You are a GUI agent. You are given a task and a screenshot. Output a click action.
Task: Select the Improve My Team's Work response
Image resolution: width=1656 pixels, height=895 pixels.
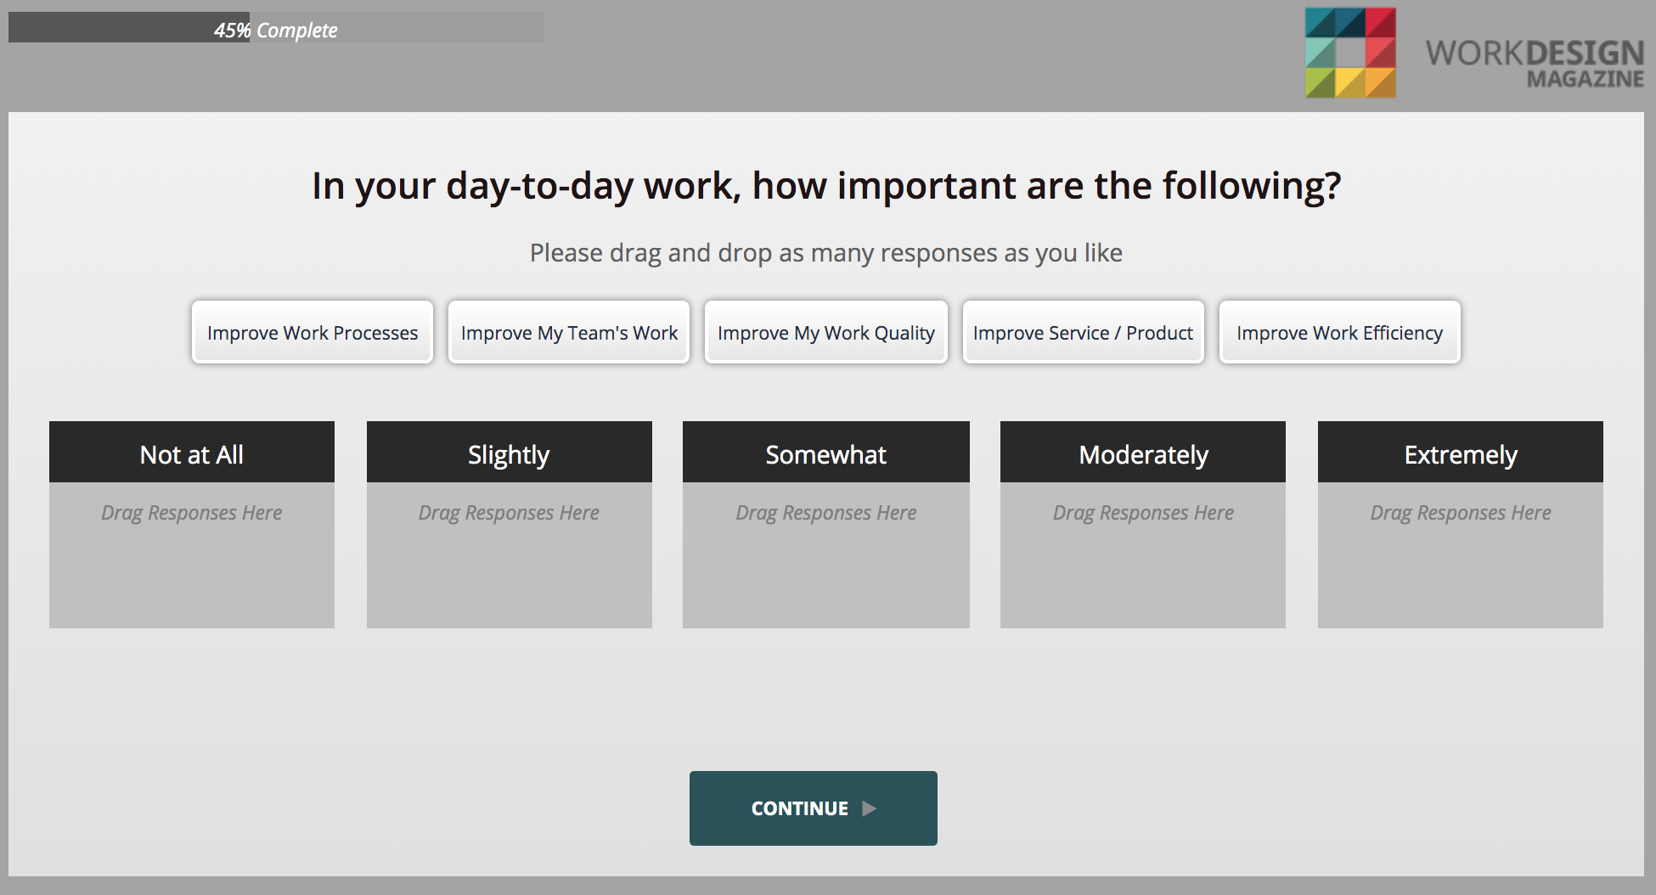[x=569, y=332]
